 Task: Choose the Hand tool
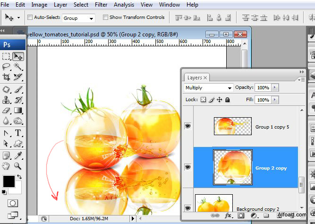pyautogui.click(x=7, y=165)
